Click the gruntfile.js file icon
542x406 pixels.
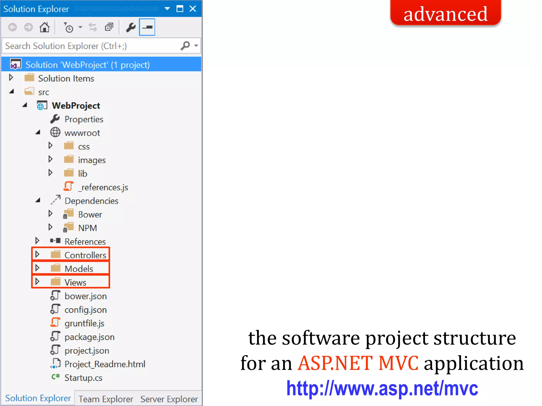click(55, 322)
